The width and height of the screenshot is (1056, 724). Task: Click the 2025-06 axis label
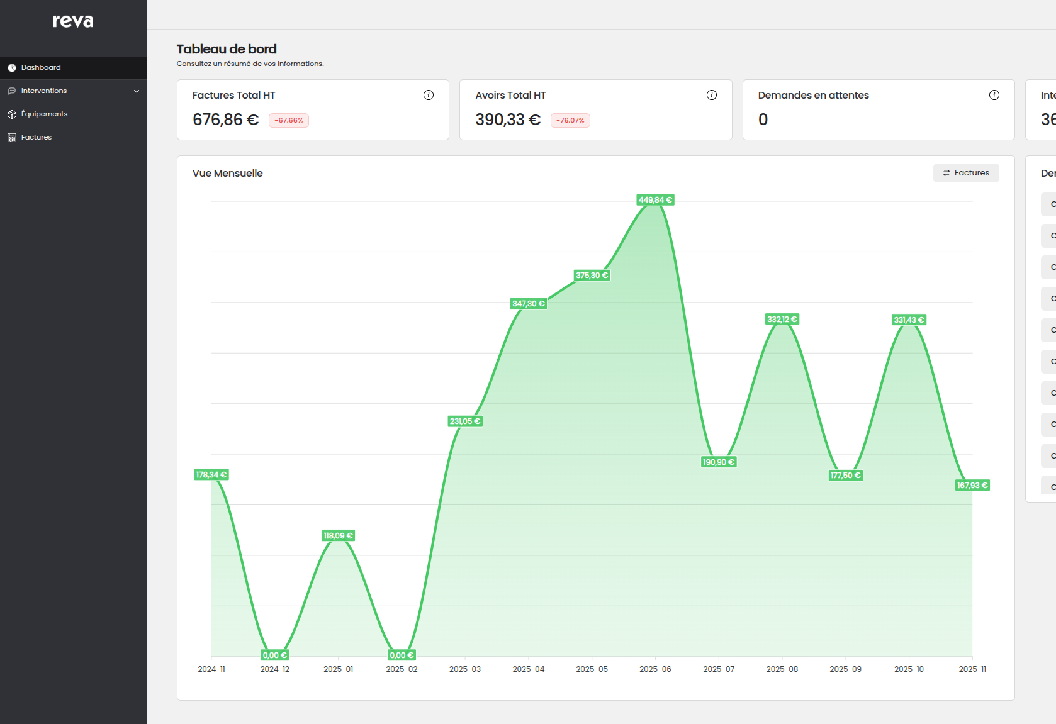655,669
